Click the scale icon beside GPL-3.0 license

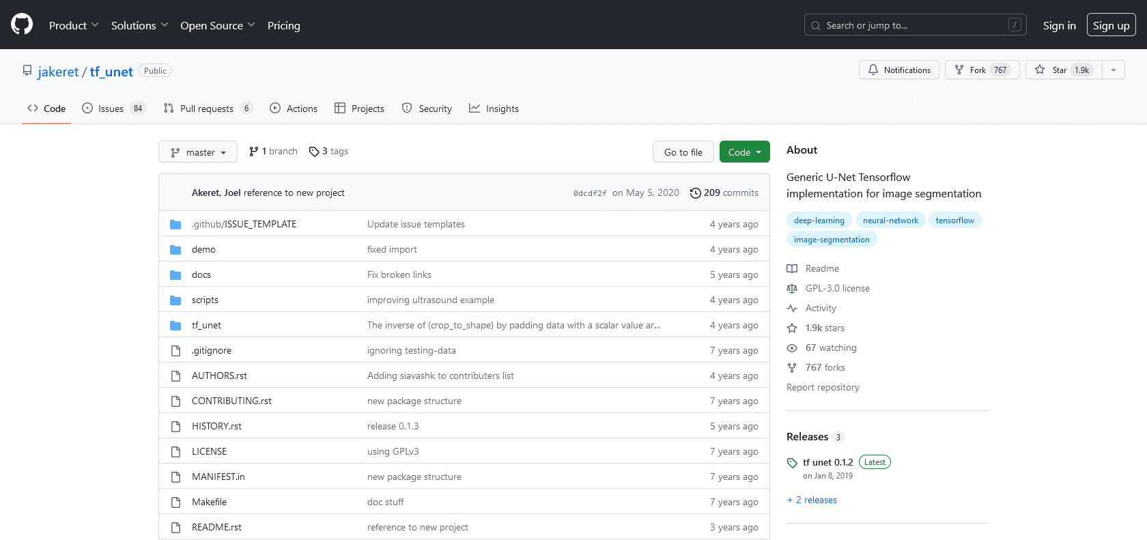(792, 289)
